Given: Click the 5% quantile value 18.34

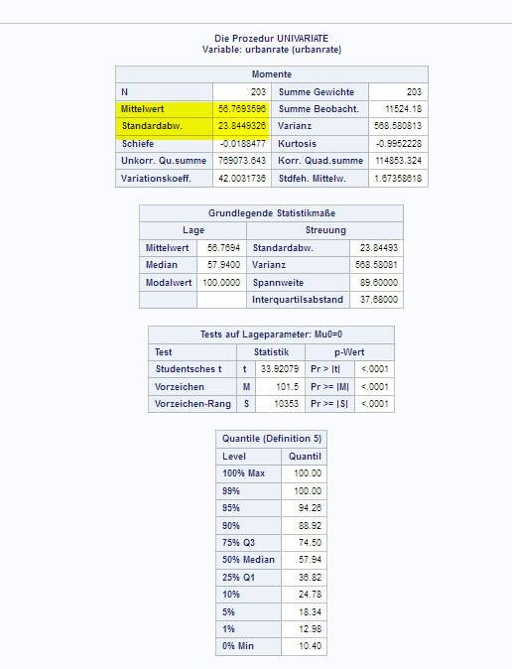Looking at the screenshot, I should pyautogui.click(x=310, y=611).
